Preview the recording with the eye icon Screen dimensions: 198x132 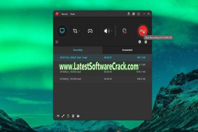[58, 116]
